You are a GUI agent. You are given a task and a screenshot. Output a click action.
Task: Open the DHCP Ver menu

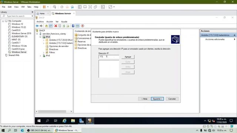[57, 21]
